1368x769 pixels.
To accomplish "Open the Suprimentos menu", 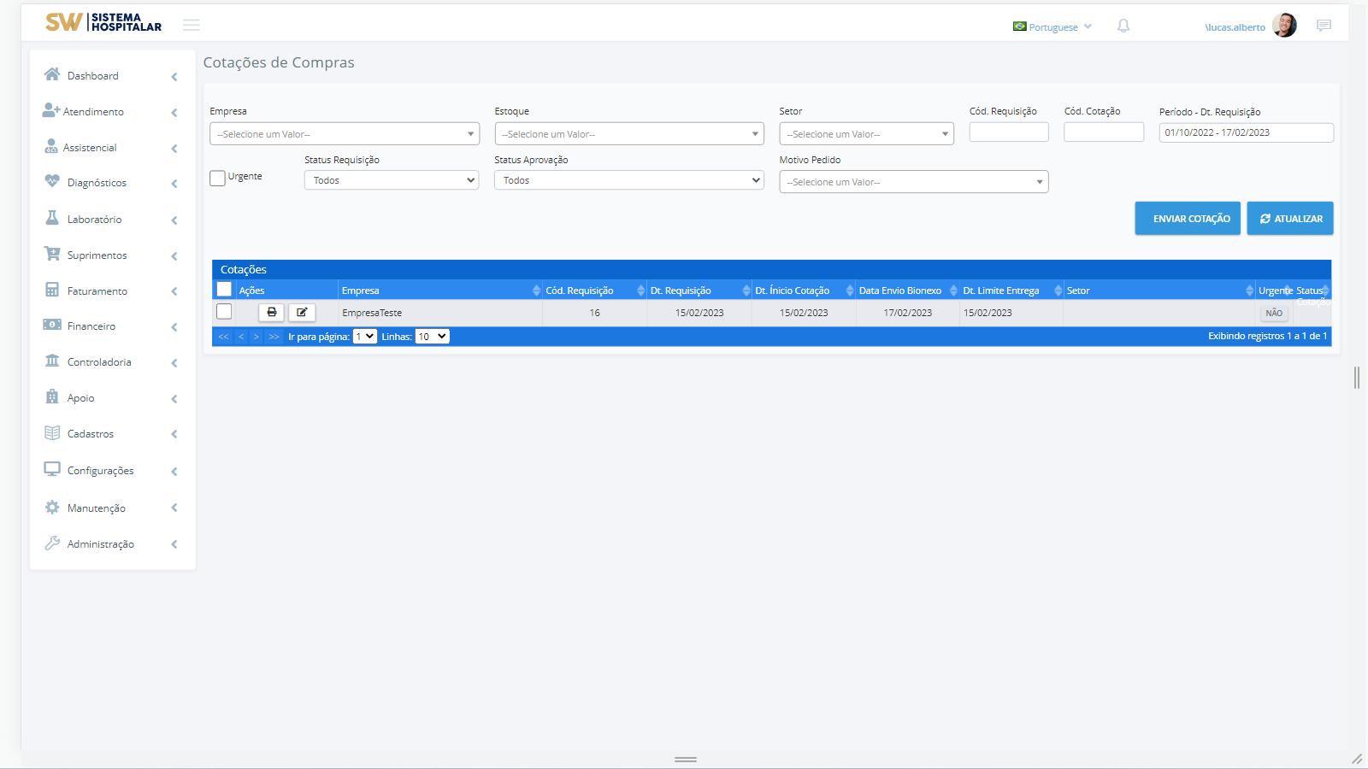I will [x=97, y=255].
